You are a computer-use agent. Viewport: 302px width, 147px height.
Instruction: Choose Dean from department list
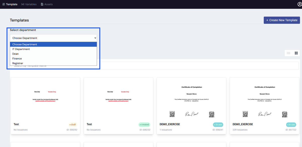point(53,54)
